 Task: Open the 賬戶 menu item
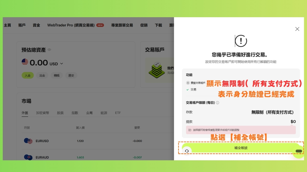tap(22, 25)
